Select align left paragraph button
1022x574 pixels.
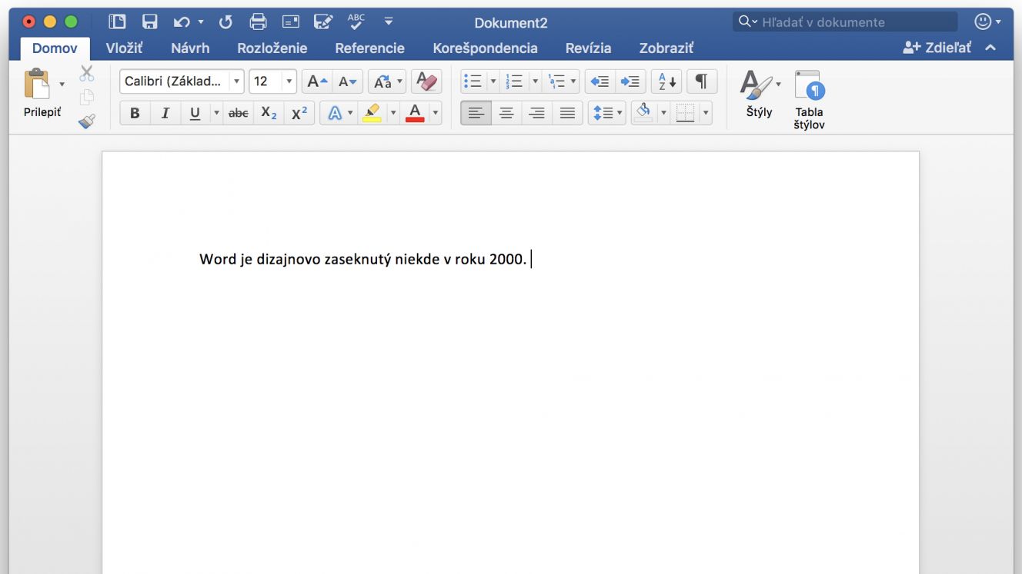tap(476, 113)
